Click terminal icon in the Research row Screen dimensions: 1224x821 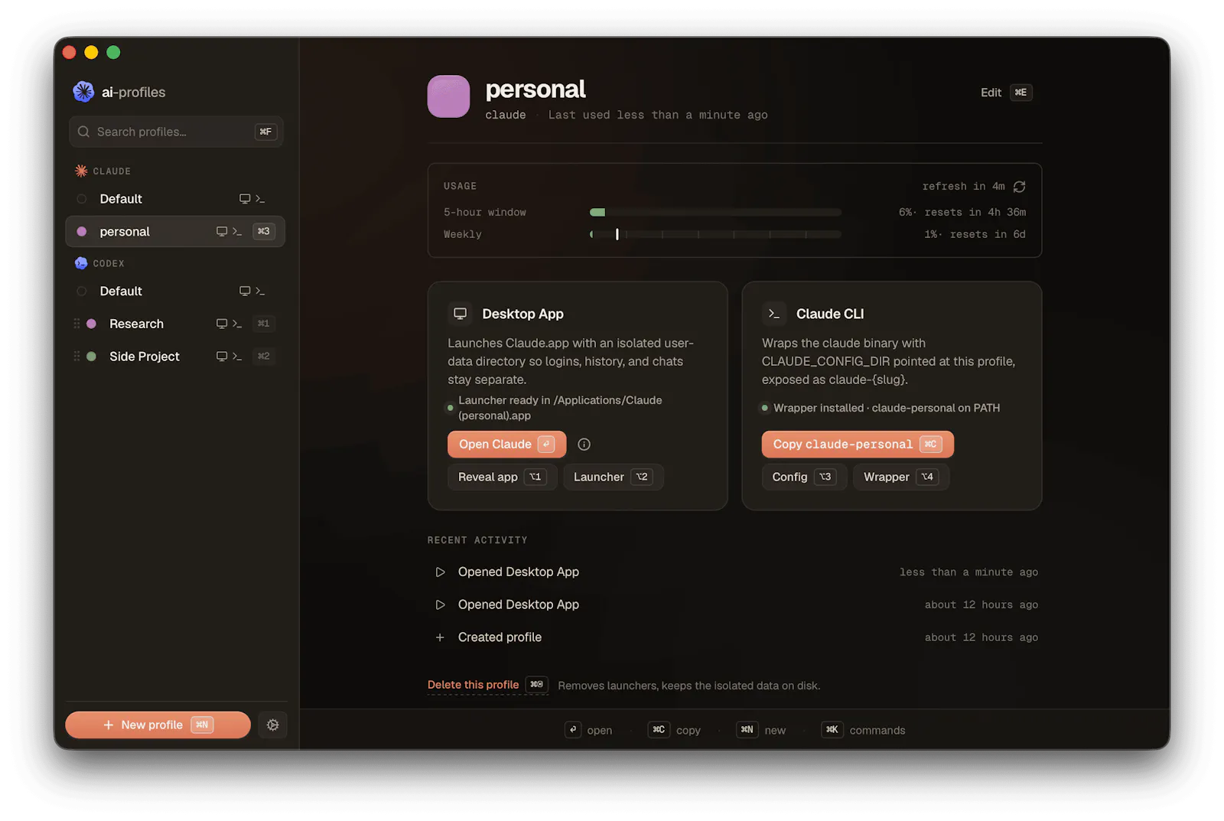point(237,324)
